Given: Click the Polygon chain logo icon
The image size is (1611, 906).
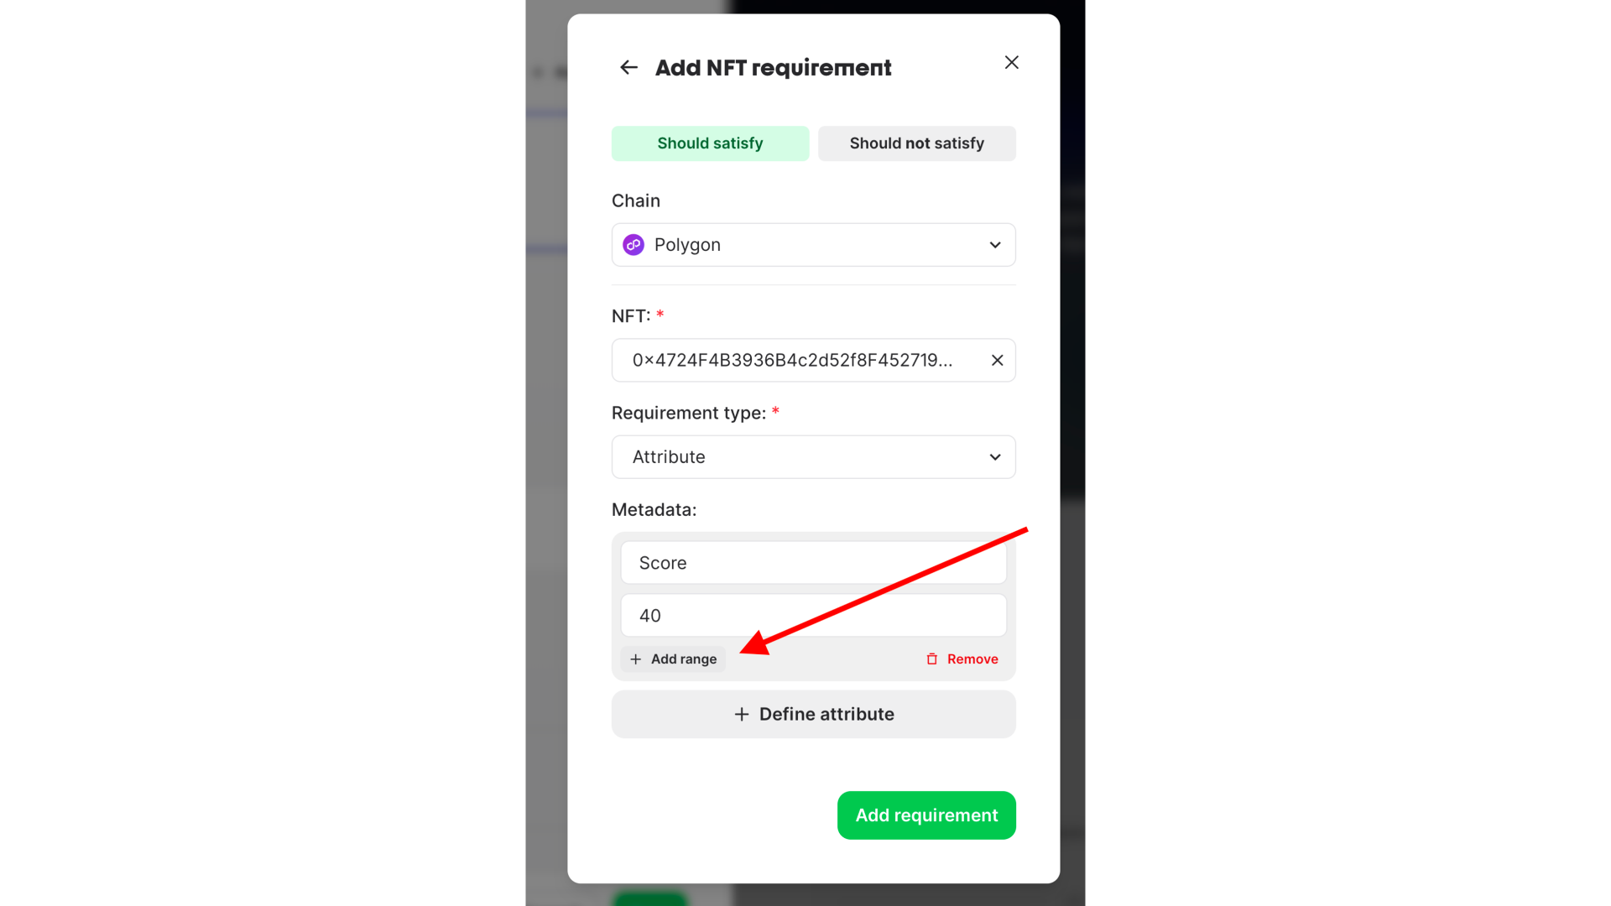Looking at the screenshot, I should point(634,244).
